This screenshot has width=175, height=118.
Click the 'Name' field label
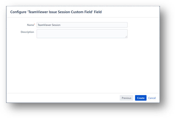(30, 25)
